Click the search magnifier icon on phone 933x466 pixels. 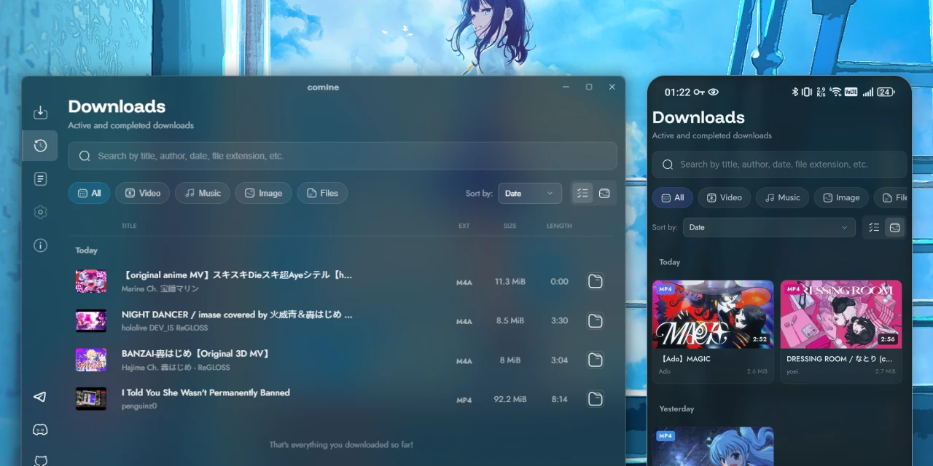pyautogui.click(x=667, y=165)
